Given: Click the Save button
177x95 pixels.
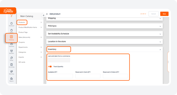Looking at the screenshot, I should pos(164,14).
